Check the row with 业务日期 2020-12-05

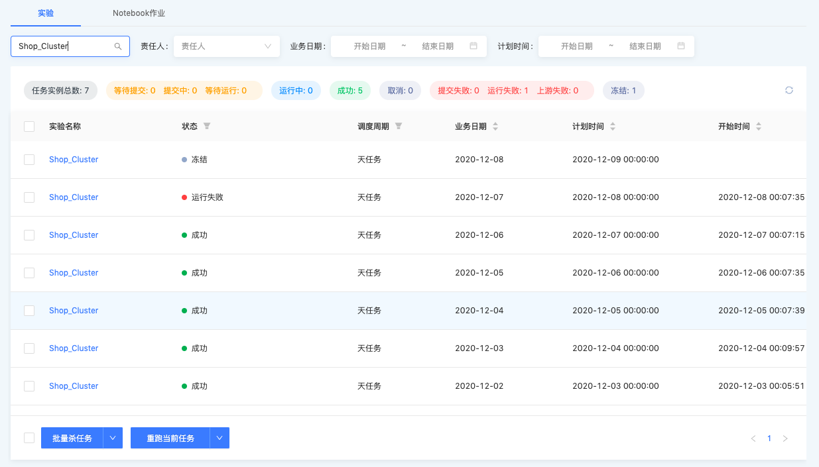(x=29, y=273)
